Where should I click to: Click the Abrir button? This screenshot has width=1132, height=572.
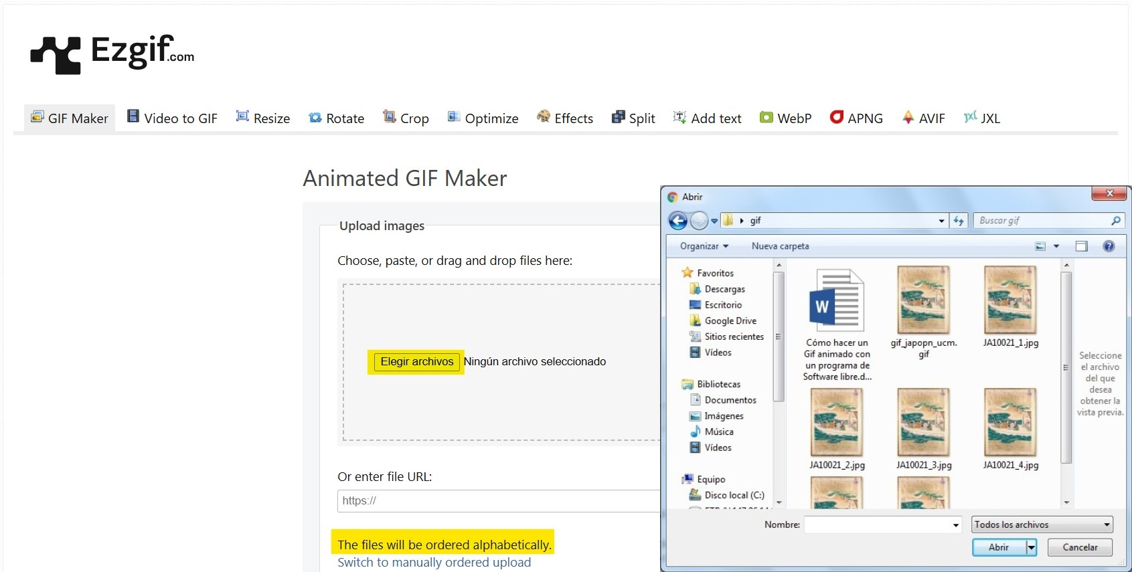[x=999, y=547]
